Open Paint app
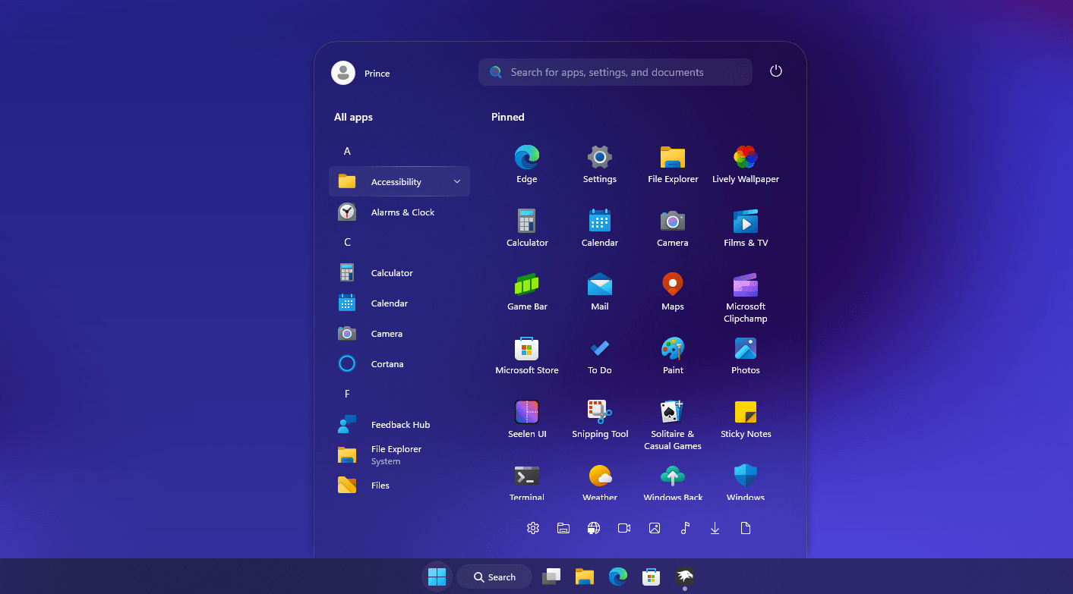Viewport: 1073px width, 594px height. (x=673, y=356)
